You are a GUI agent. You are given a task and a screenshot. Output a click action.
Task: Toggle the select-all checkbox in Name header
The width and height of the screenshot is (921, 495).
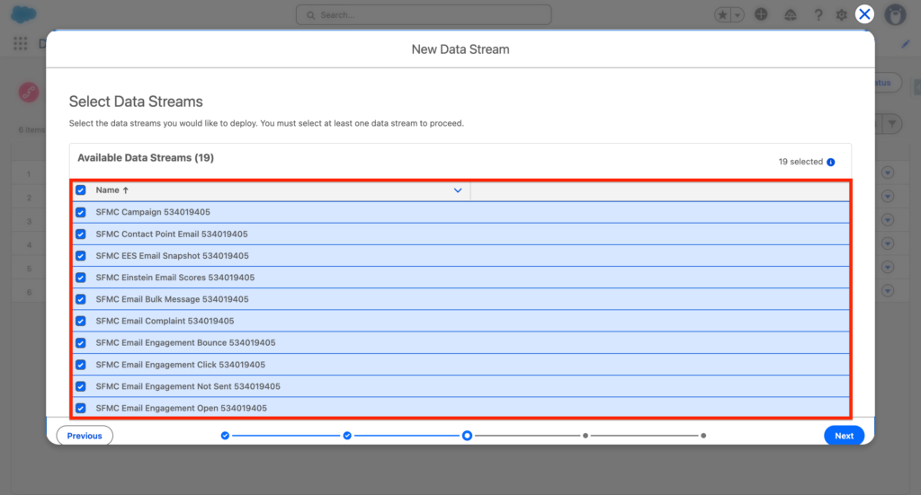click(81, 190)
